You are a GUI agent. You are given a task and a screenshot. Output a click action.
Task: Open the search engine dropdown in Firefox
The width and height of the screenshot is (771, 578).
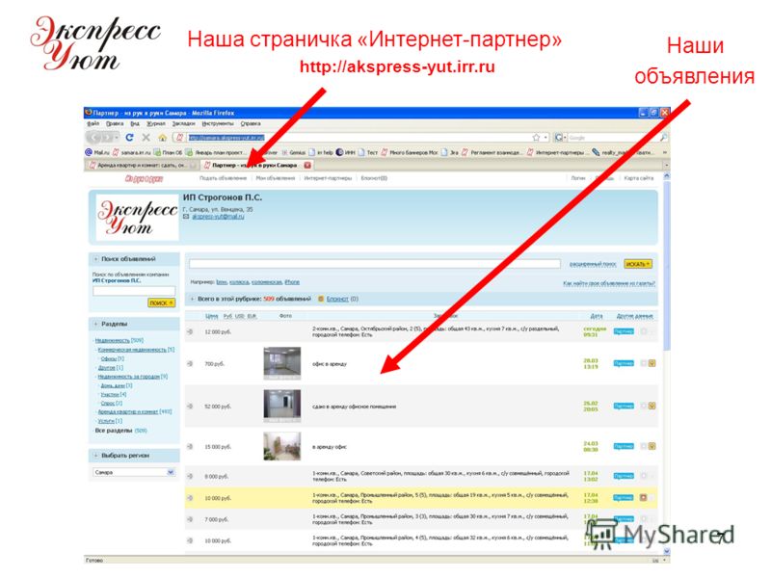coord(560,138)
